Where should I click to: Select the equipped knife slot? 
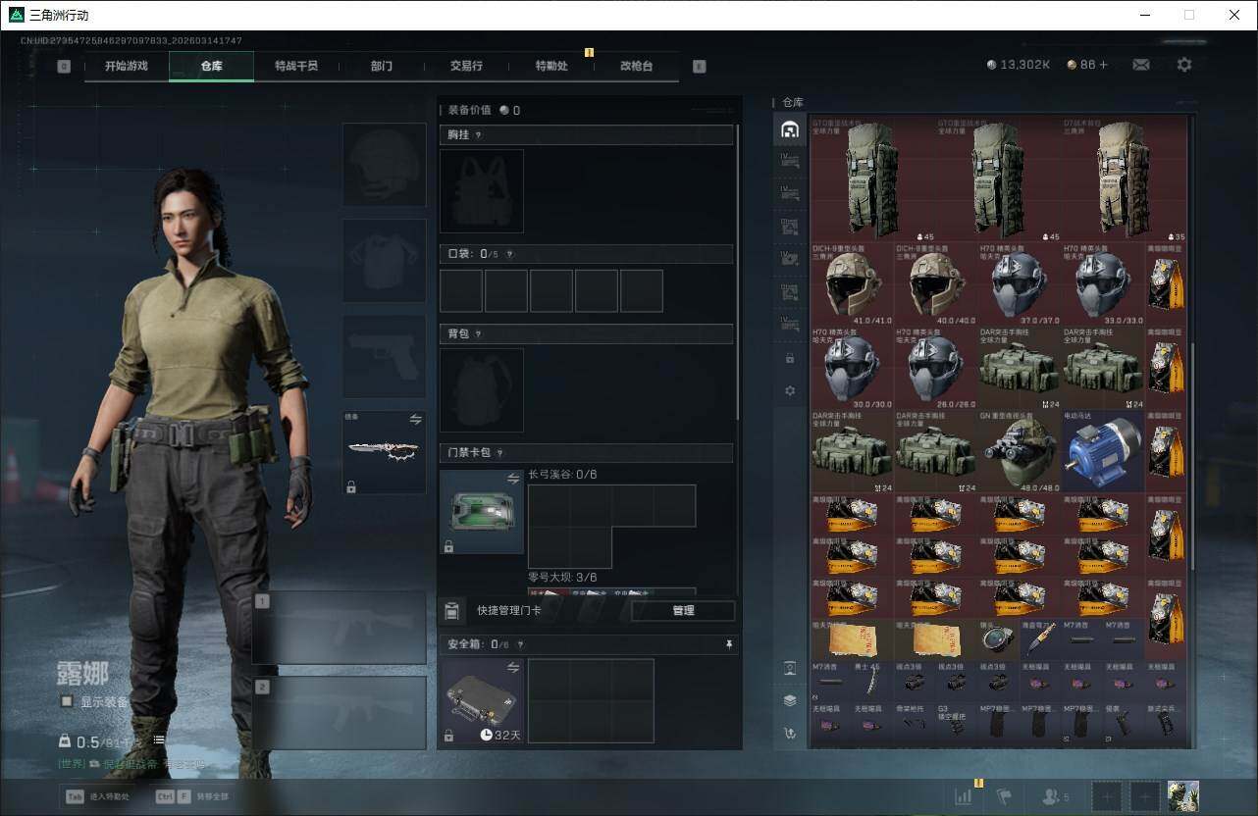tap(385, 452)
